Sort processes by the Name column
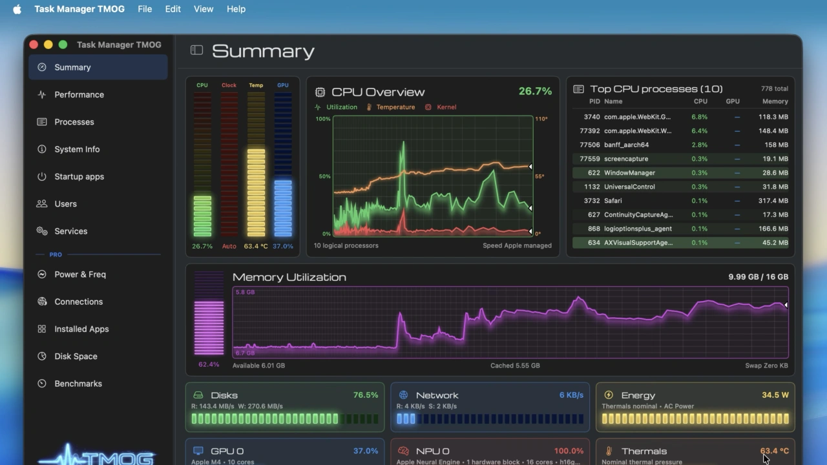The width and height of the screenshot is (827, 465). (613, 101)
